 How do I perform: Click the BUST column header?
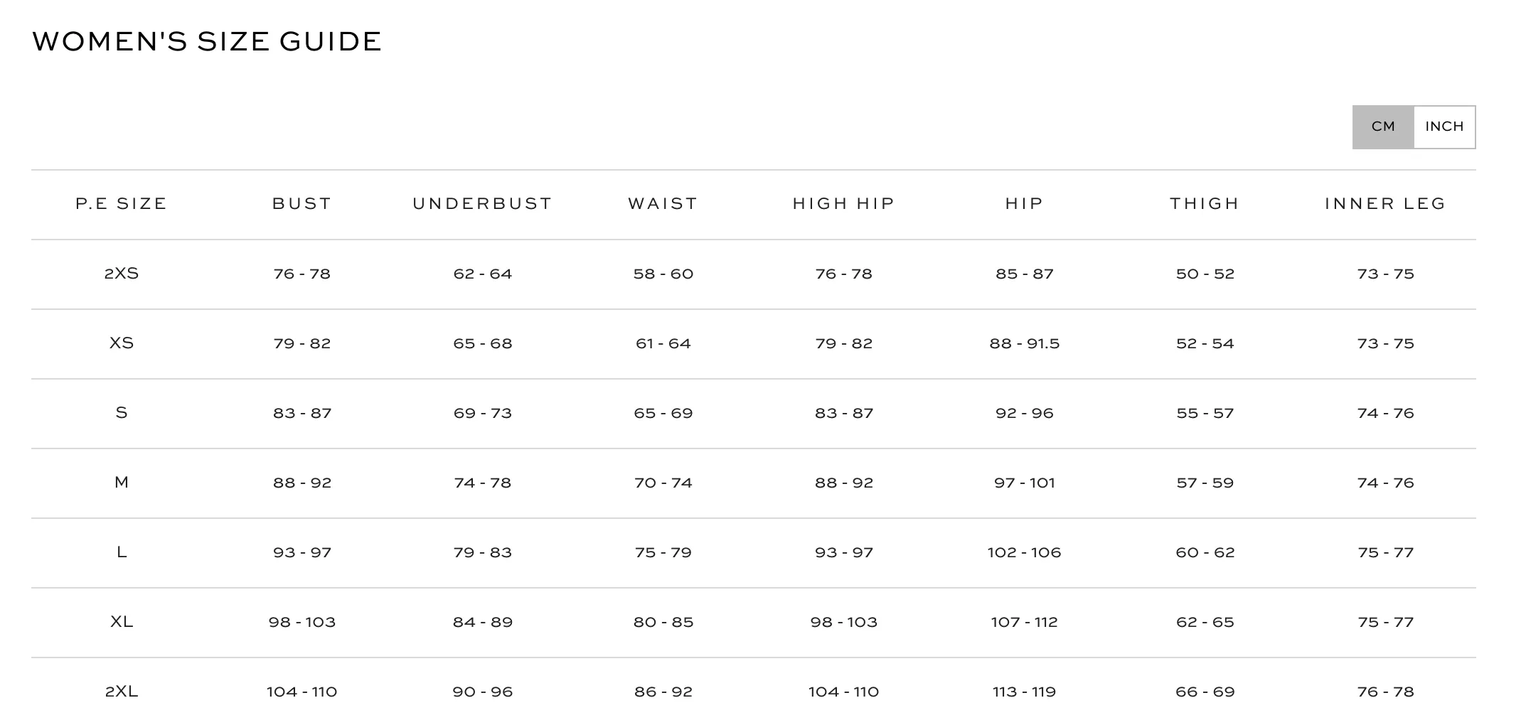point(302,204)
